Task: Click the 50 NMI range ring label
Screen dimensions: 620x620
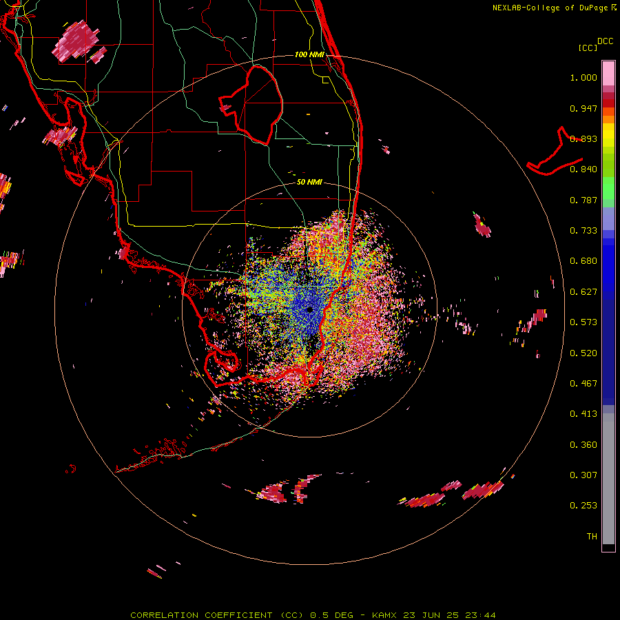Action: click(x=309, y=182)
